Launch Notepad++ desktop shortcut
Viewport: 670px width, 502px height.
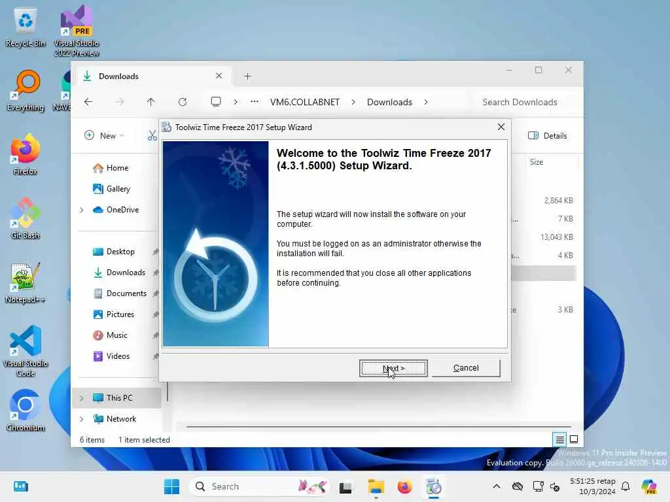click(x=26, y=282)
